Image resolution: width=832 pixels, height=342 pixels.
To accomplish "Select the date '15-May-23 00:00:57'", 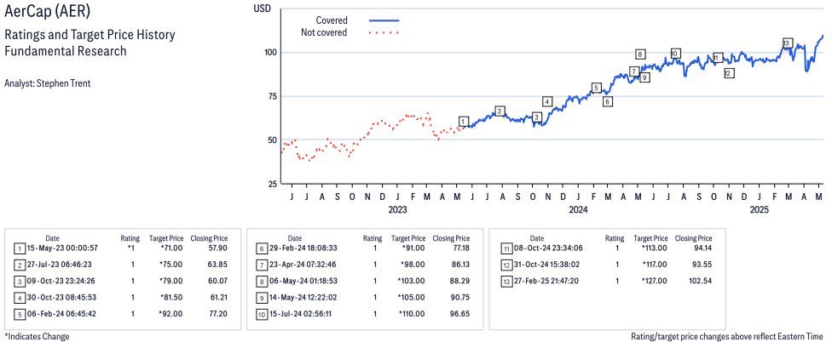I will [x=62, y=248].
